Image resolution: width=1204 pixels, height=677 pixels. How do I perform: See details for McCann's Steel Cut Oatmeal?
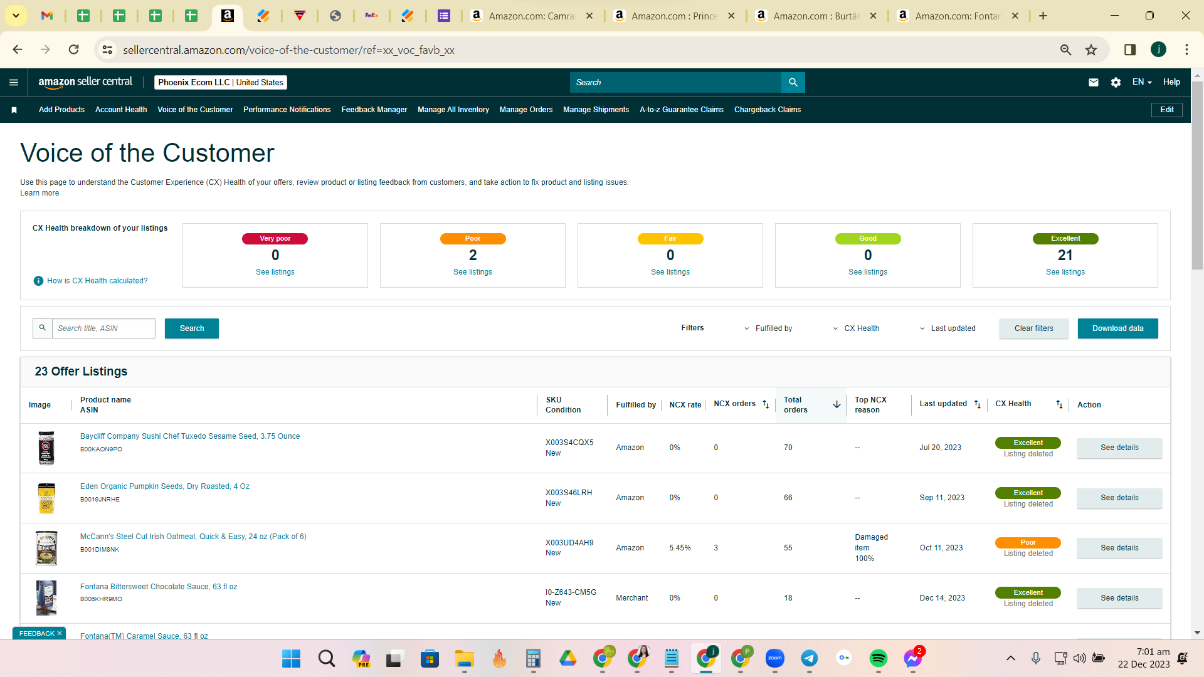[x=1119, y=548]
